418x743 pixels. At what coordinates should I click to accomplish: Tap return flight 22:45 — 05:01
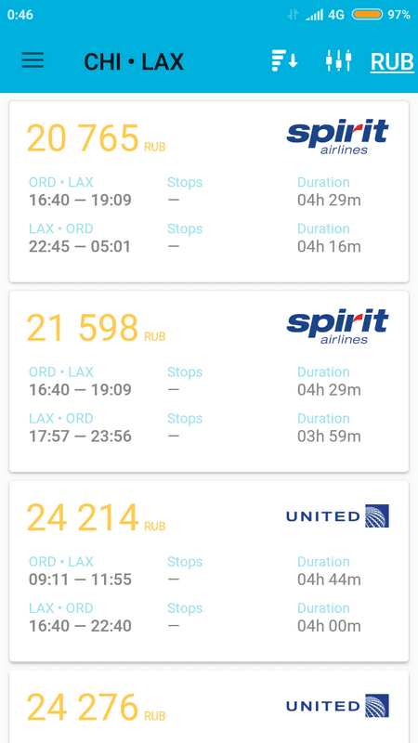(80, 247)
